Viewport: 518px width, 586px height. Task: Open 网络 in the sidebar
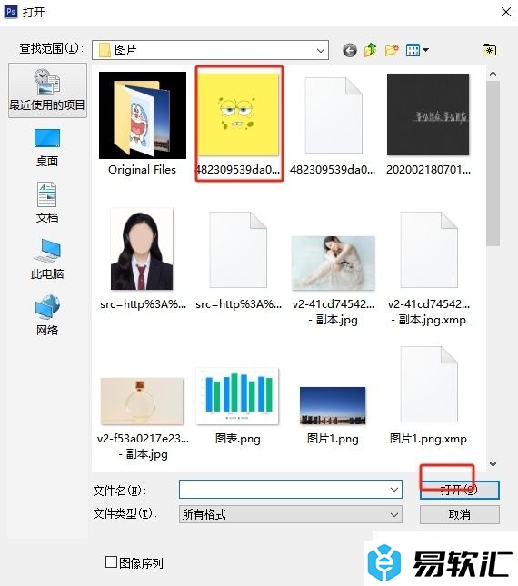(47, 315)
